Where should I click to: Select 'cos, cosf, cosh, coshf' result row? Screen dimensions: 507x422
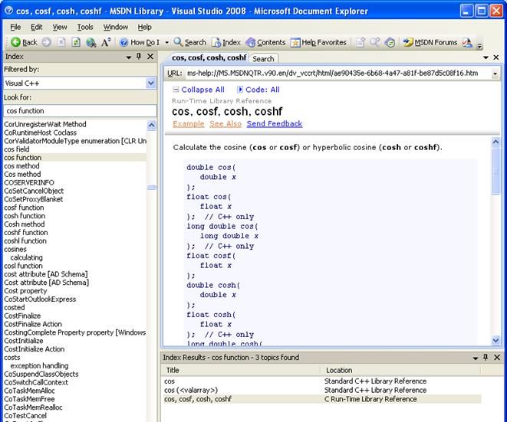click(x=321, y=399)
